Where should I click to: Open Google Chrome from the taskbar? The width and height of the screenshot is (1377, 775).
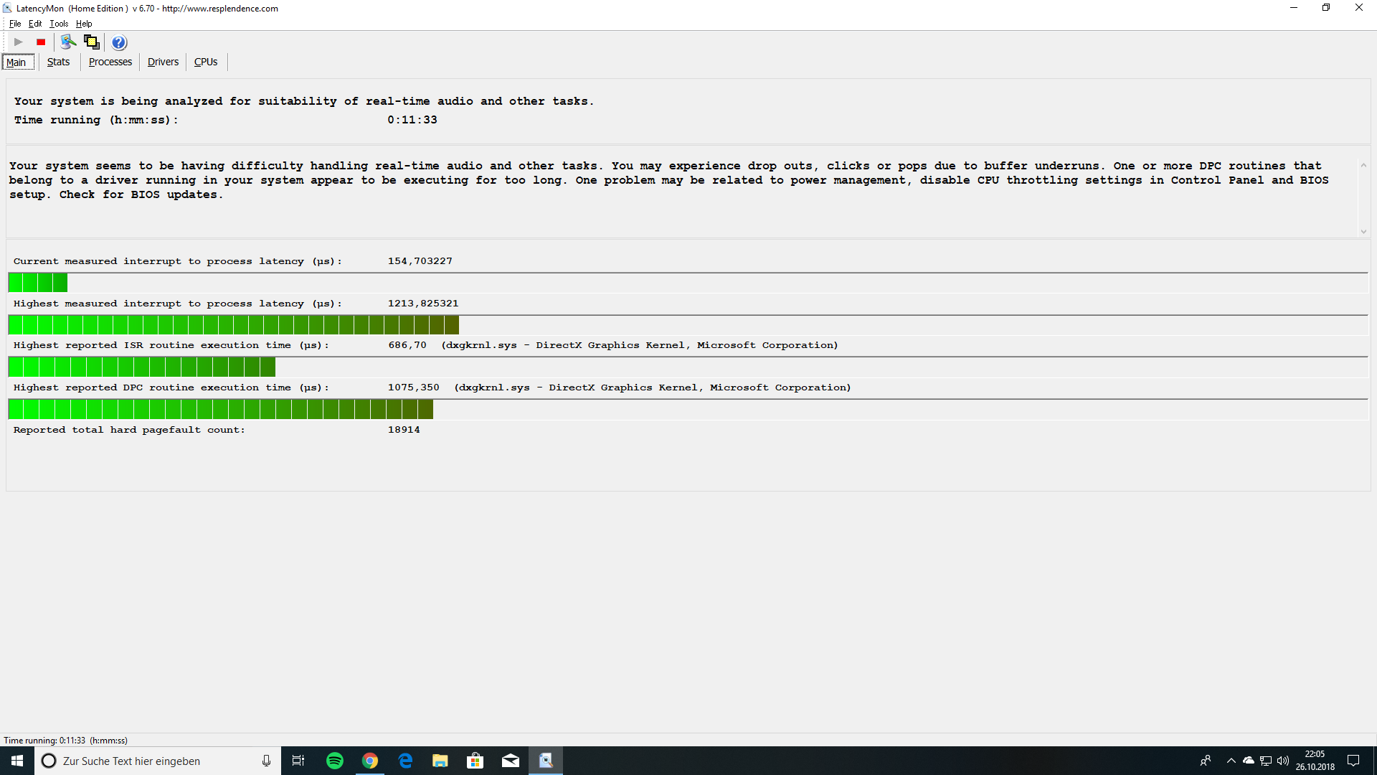pos(370,761)
